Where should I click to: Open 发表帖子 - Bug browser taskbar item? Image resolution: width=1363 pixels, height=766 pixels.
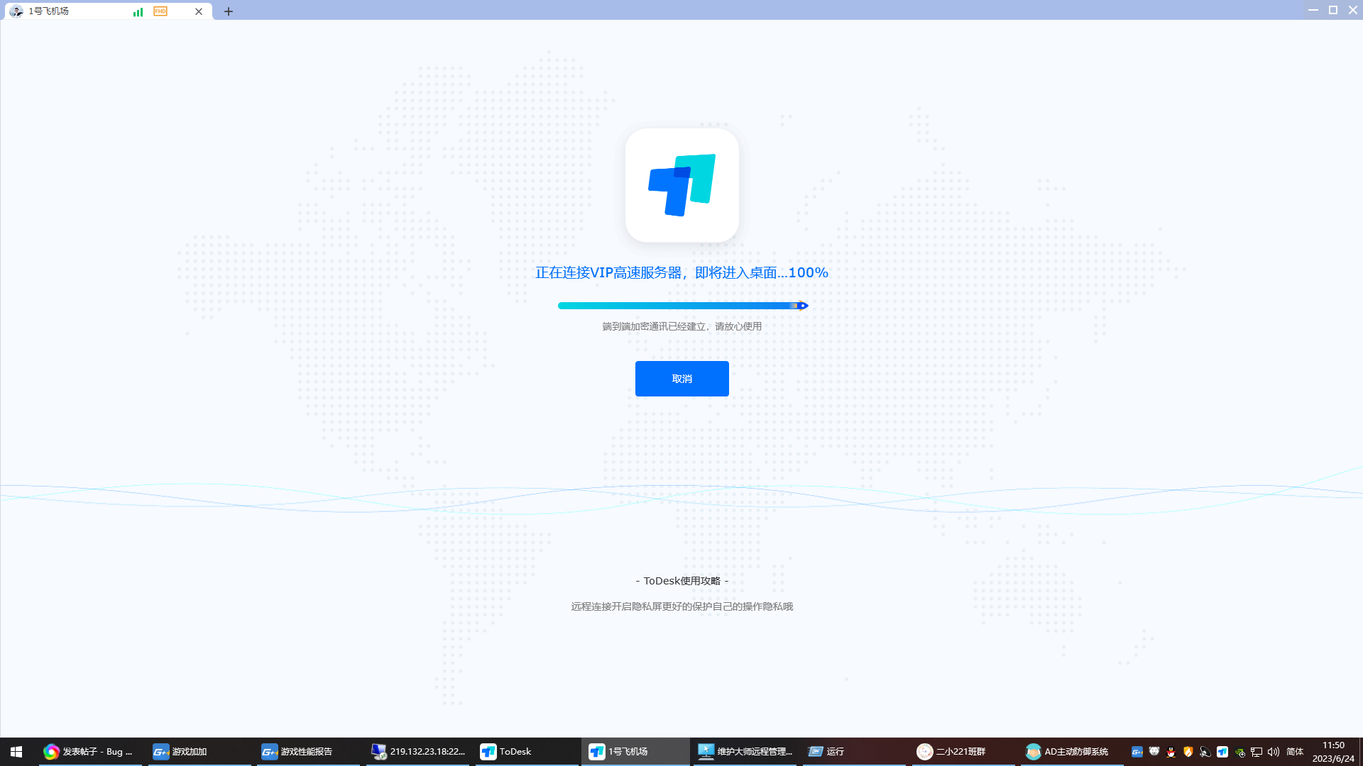coord(90,751)
